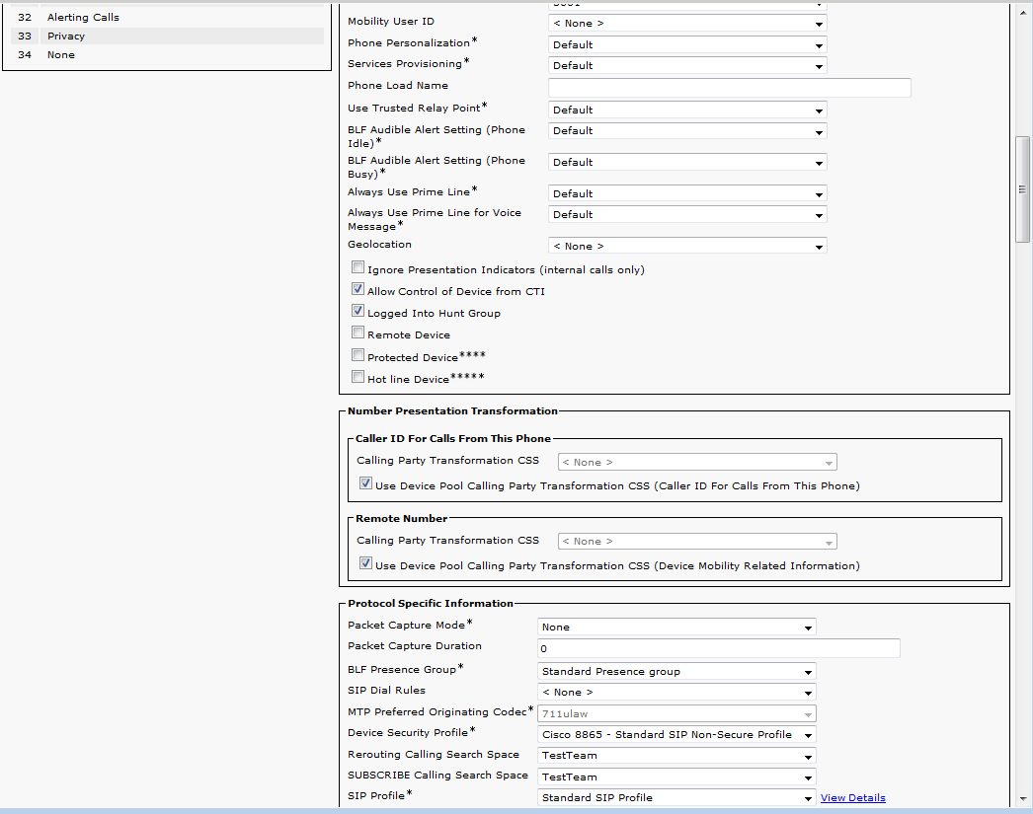Open the Phone Personalization dropdown

(x=687, y=44)
